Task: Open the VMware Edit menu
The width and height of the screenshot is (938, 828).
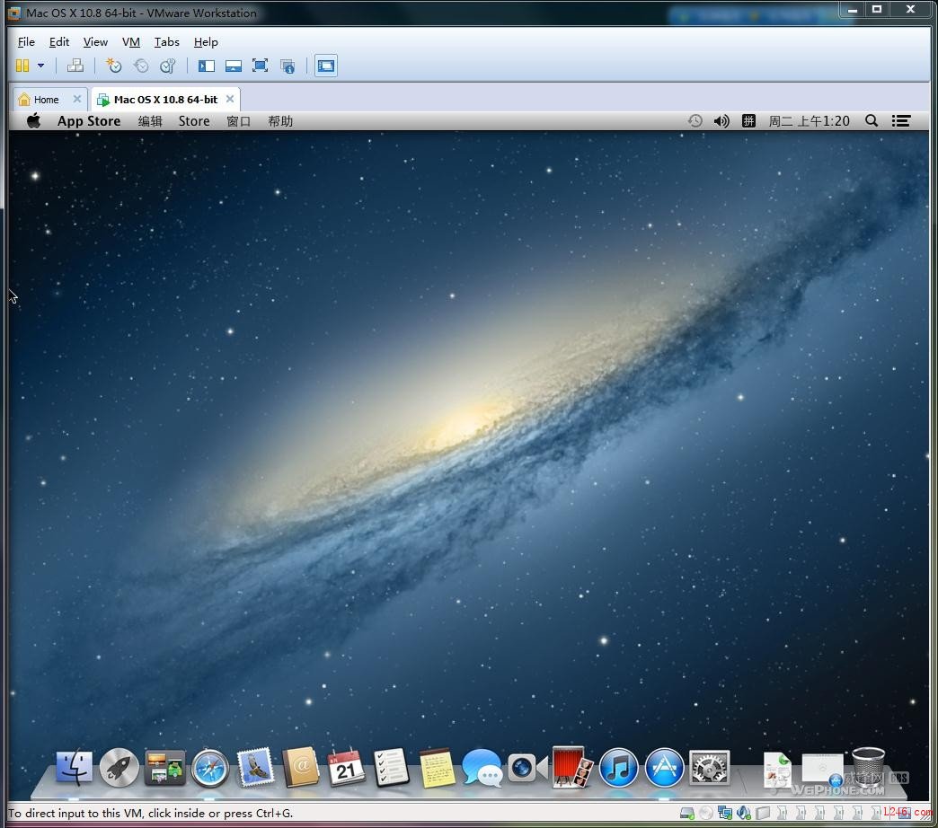Action: (59, 42)
